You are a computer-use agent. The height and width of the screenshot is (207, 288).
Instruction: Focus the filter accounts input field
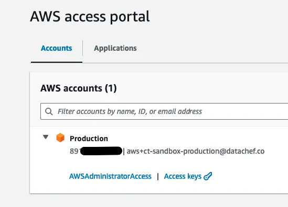(164, 111)
